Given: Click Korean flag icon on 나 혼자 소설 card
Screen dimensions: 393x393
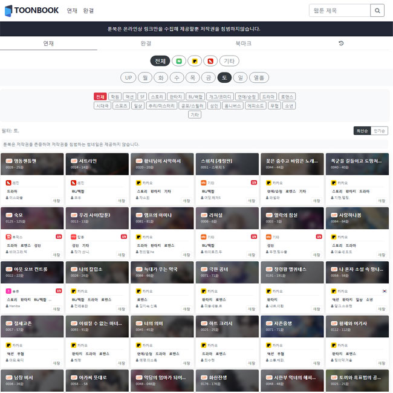Looking at the screenshot, I should 384,291.
